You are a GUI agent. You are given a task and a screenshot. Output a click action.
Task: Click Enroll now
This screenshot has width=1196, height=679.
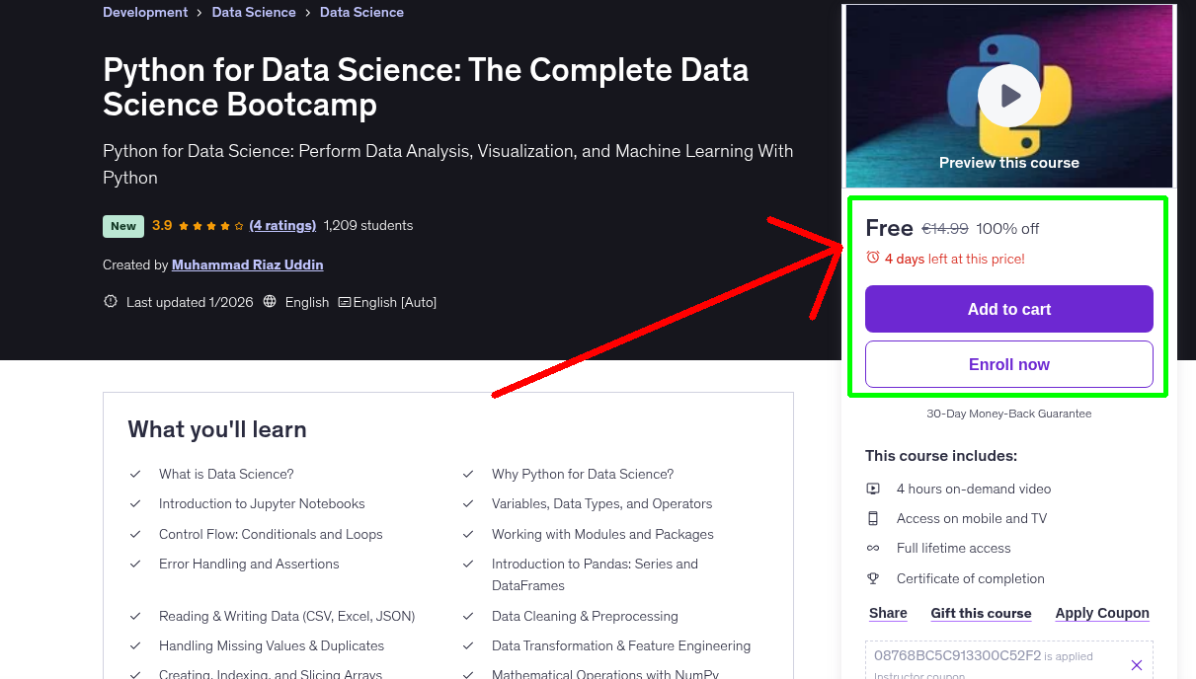(1008, 364)
